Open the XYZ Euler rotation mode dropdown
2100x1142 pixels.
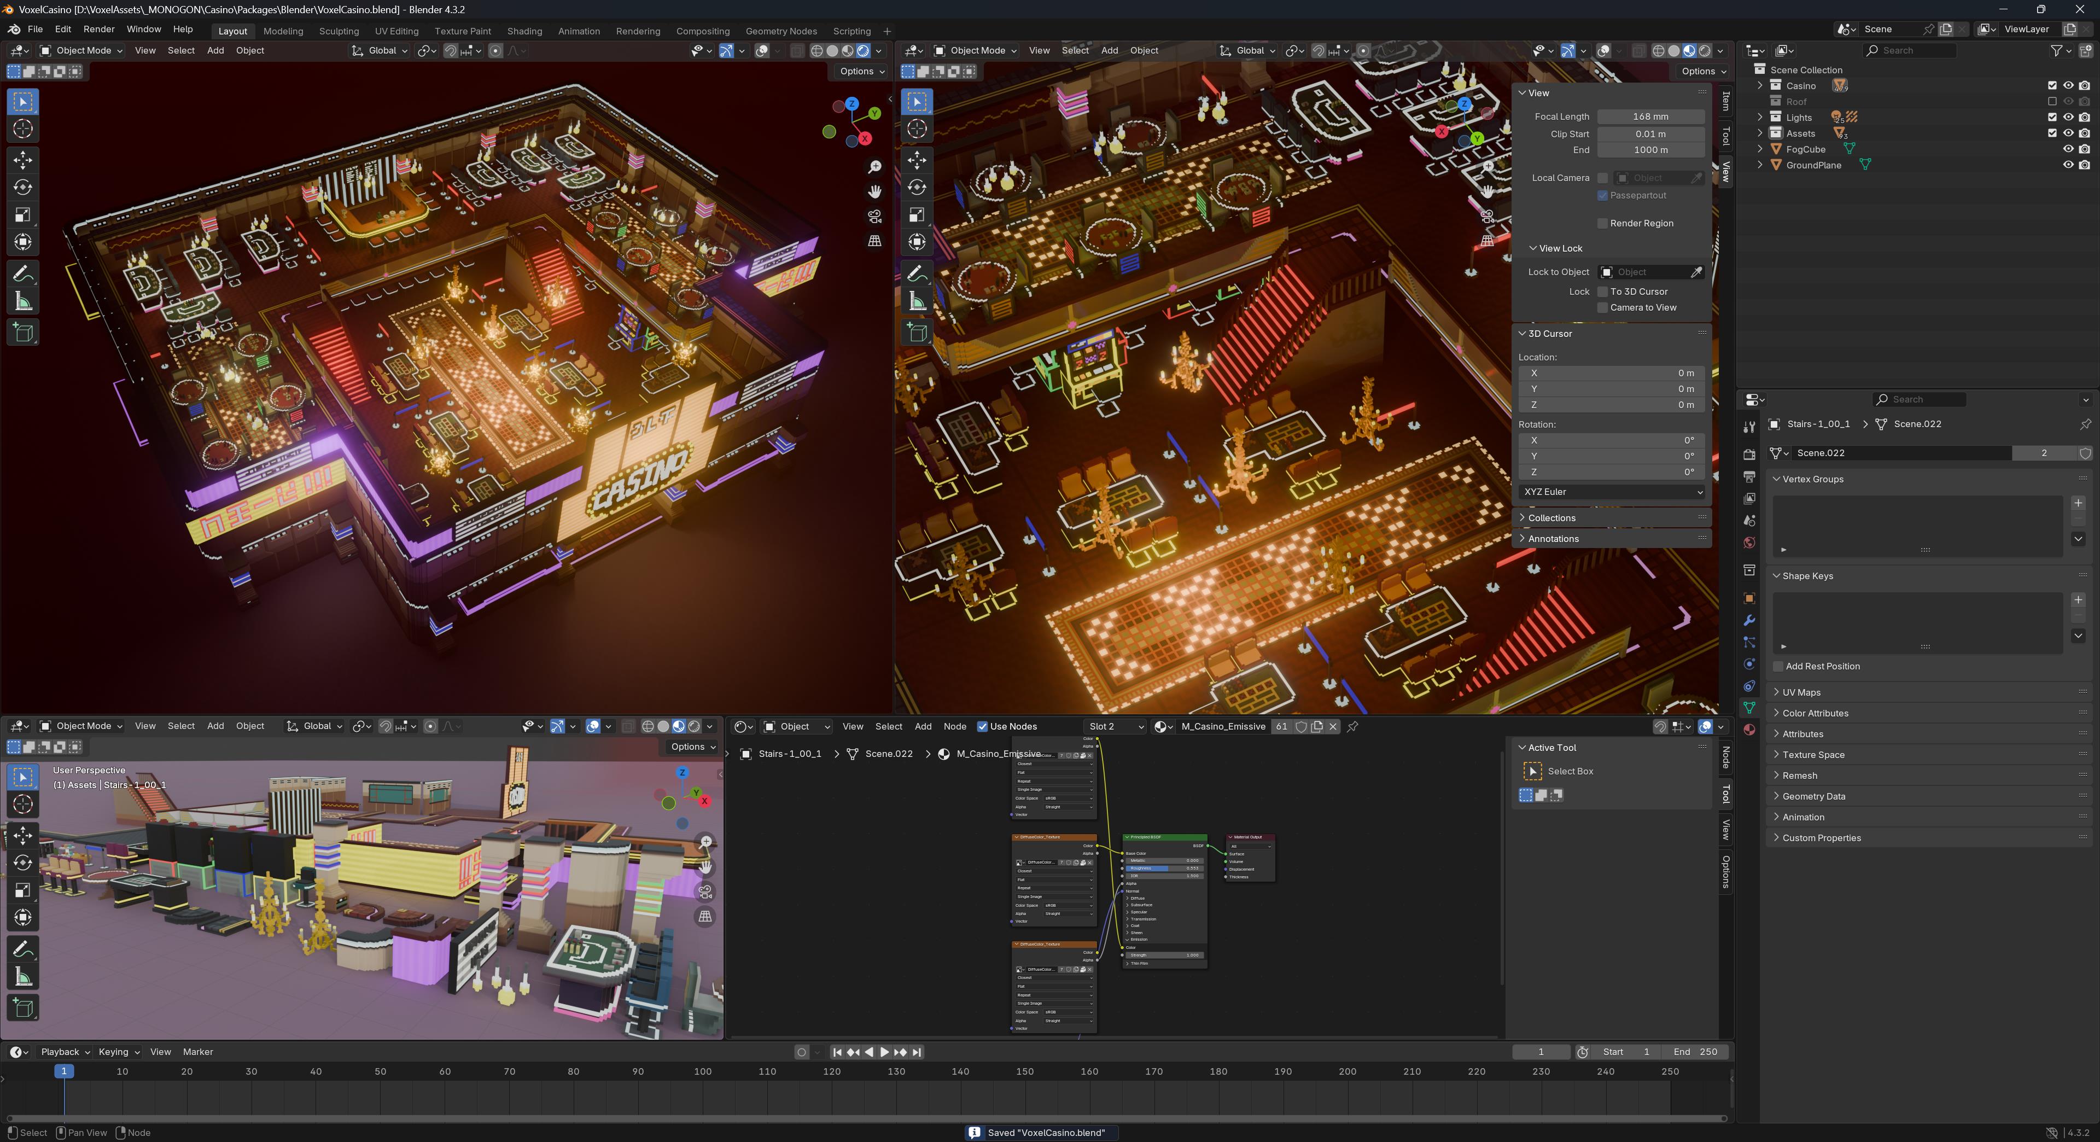point(1612,492)
